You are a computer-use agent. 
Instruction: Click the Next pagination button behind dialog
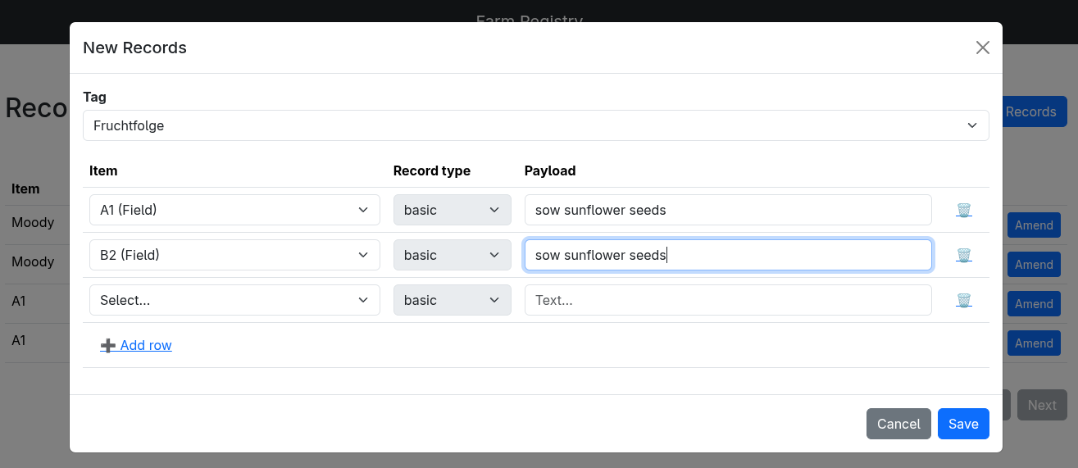(x=1042, y=405)
